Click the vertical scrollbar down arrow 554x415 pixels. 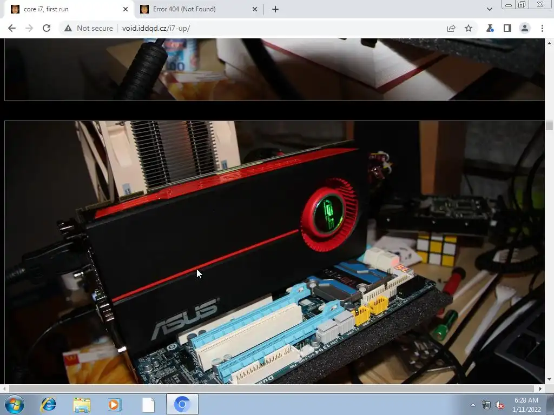click(x=550, y=380)
